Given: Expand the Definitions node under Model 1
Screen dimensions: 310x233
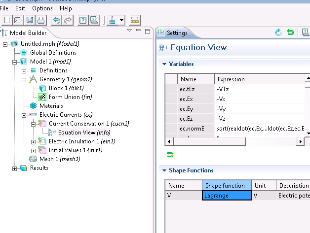Looking at the screenshot, I should (24, 70).
